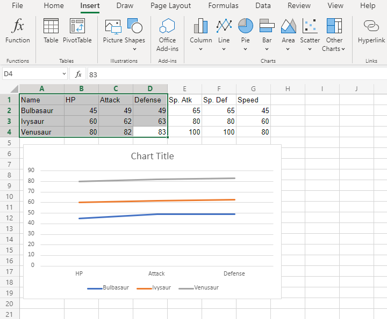Expand the Shapes dropdown

[x=134, y=49]
